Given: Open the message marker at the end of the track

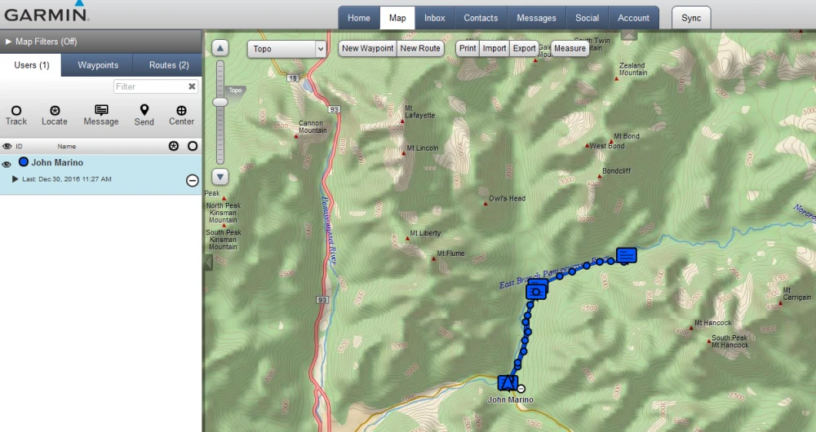Looking at the screenshot, I should pyautogui.click(x=627, y=255).
